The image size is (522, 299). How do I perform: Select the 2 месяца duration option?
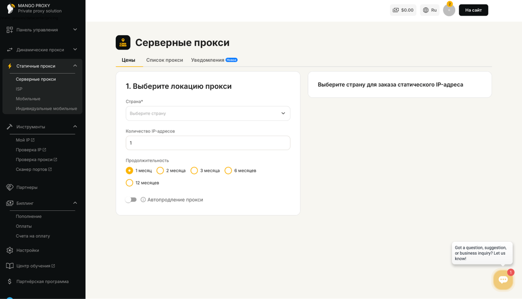(x=160, y=170)
